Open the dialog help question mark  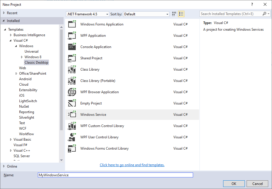[x=252, y=4]
